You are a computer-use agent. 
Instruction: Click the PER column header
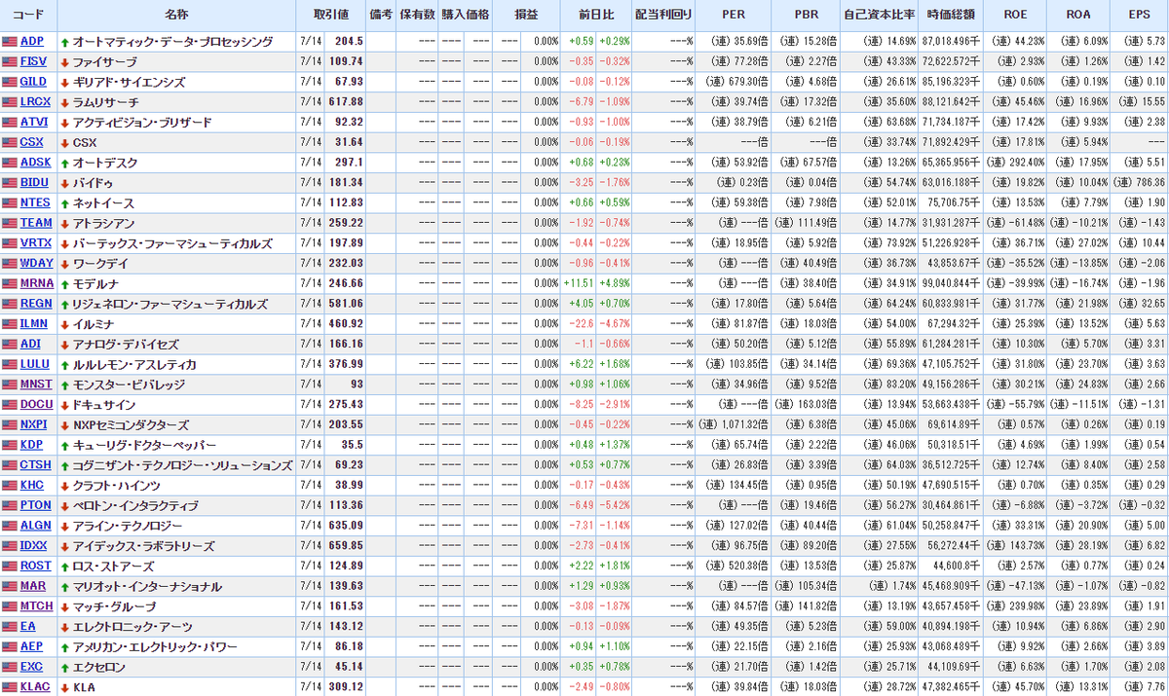(733, 16)
